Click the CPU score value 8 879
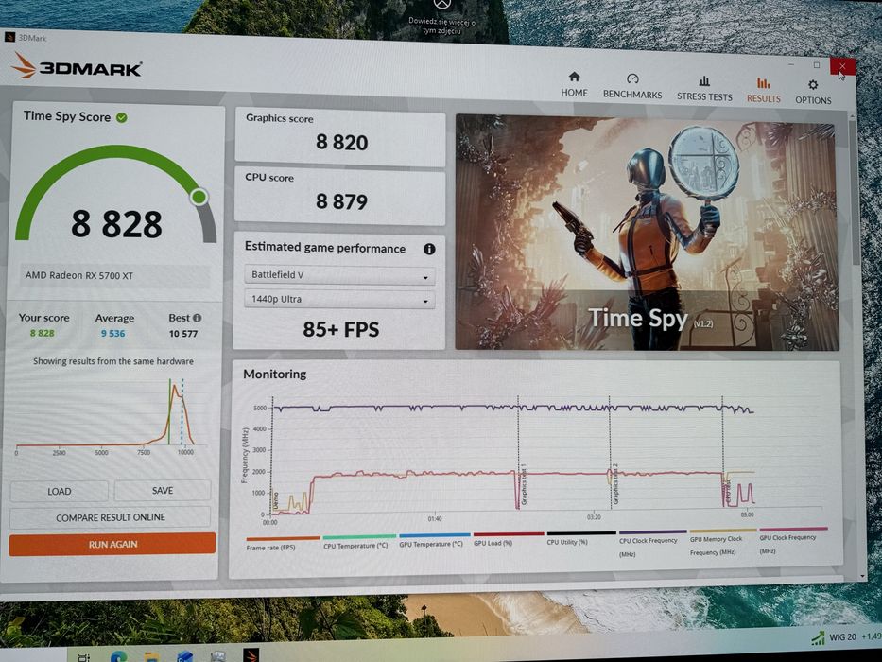 pos(341,201)
